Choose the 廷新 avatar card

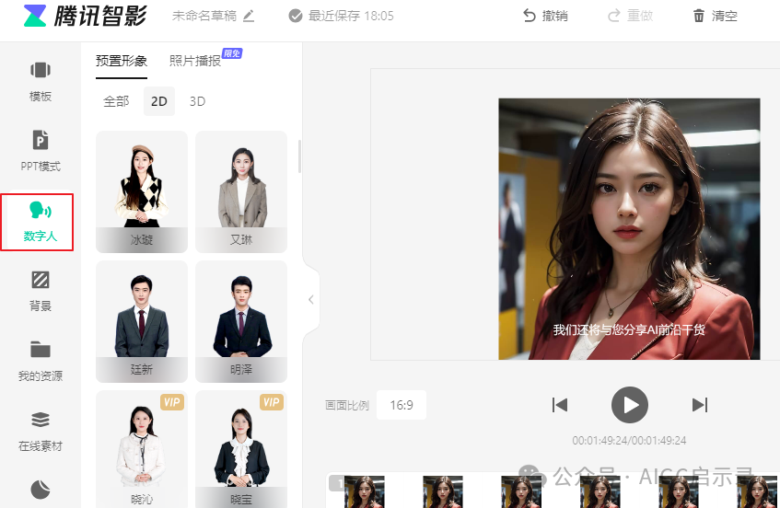point(142,321)
